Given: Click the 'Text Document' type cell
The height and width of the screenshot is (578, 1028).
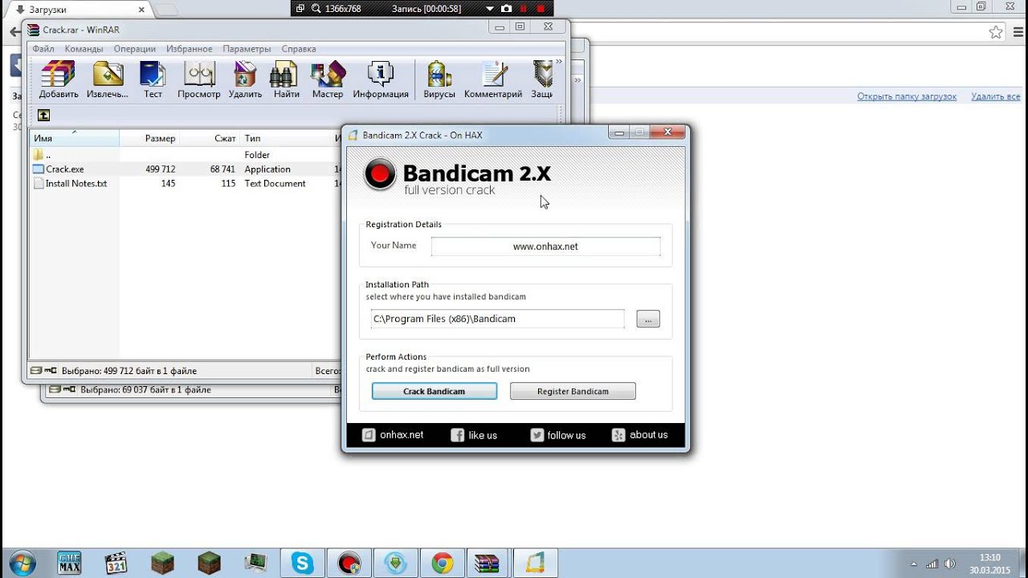Looking at the screenshot, I should tap(275, 184).
